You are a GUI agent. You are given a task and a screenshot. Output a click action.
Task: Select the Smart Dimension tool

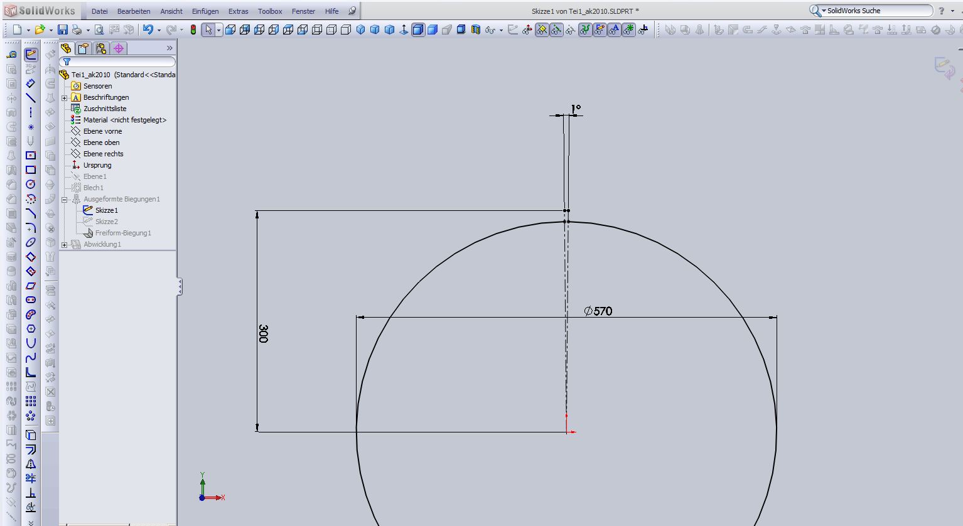pyautogui.click(x=31, y=83)
